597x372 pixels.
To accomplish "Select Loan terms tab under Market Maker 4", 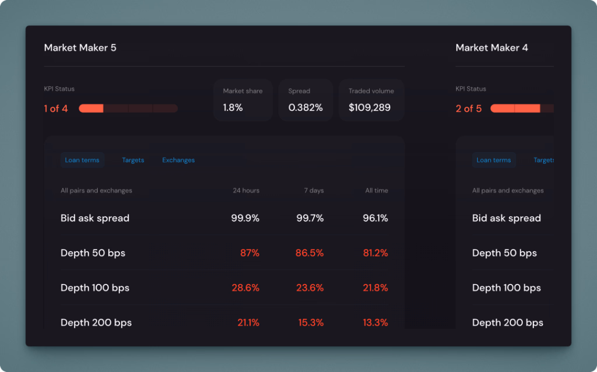I will tap(493, 160).
